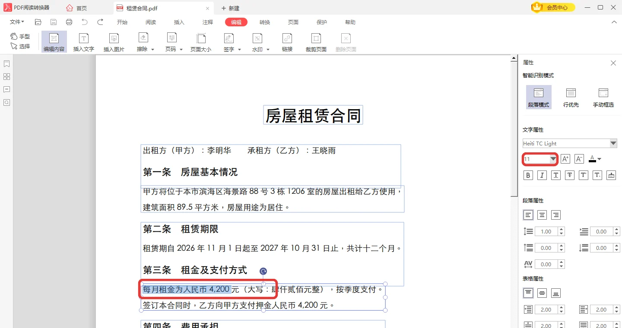622x328 pixels.
Task: Toggle italic formatting
Action: coord(542,175)
